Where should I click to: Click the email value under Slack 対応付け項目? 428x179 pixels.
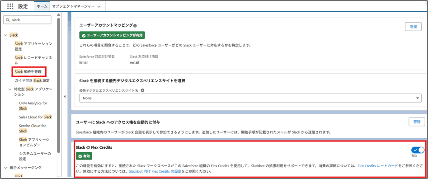coord(135,62)
